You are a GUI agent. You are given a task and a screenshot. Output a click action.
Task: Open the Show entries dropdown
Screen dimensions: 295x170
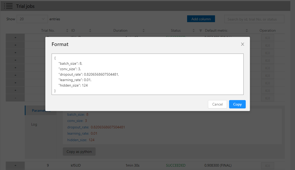tap(32, 19)
